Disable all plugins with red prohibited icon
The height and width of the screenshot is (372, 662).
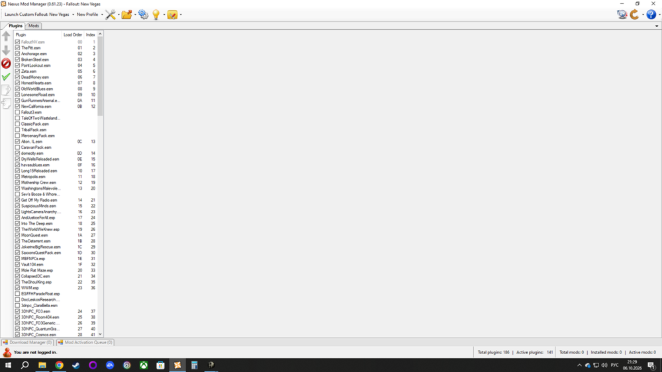coord(6,64)
